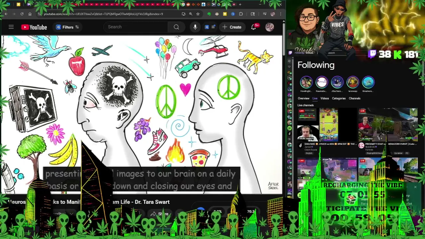
Task: Open the vidIQ list icon next to microphone
Action: [x=210, y=27]
